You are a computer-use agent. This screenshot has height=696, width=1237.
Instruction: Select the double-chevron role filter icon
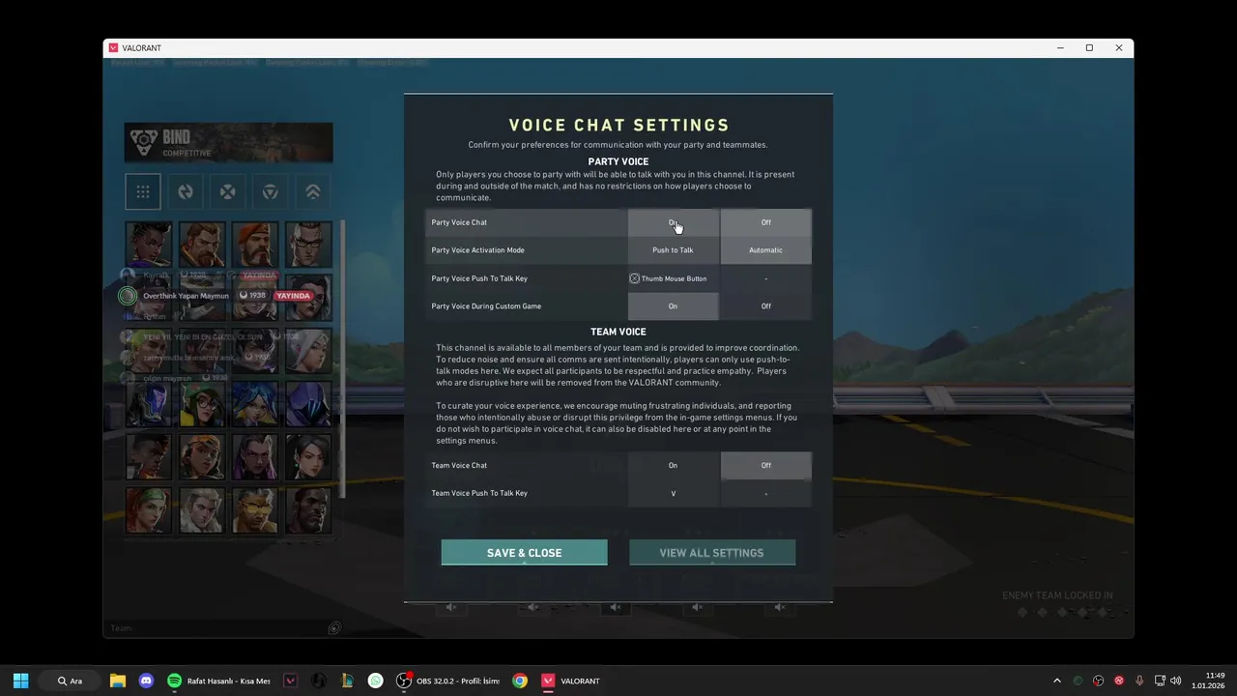pyautogui.click(x=313, y=191)
